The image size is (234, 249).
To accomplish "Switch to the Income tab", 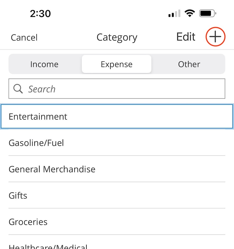I will coord(44,64).
